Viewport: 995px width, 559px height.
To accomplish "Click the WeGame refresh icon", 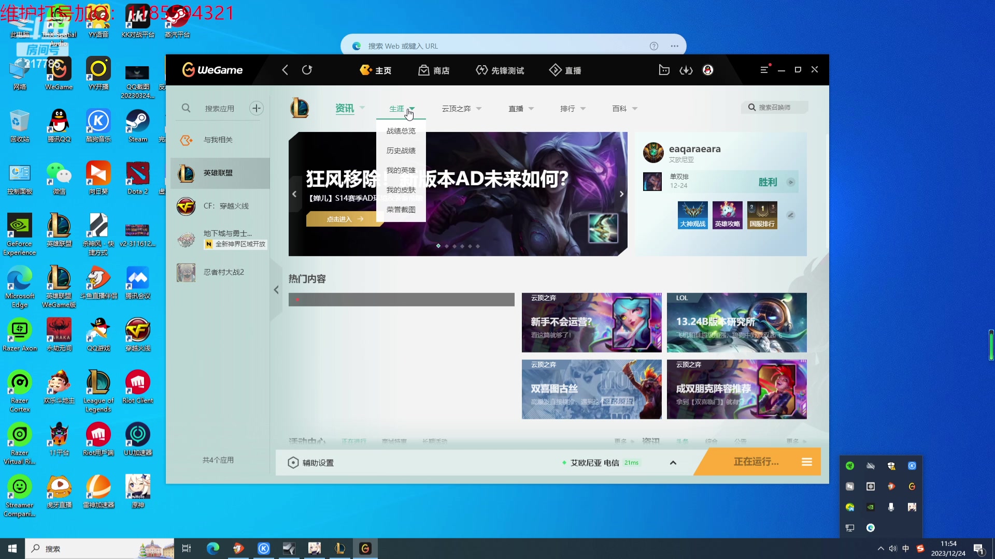I will pos(307,70).
